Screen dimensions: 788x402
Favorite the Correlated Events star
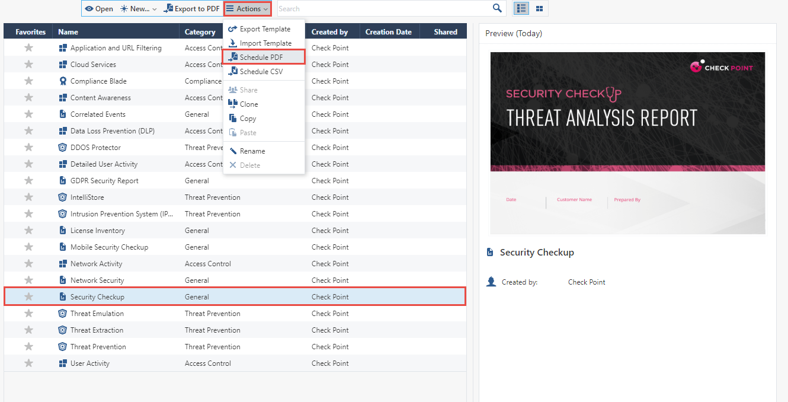tap(28, 114)
